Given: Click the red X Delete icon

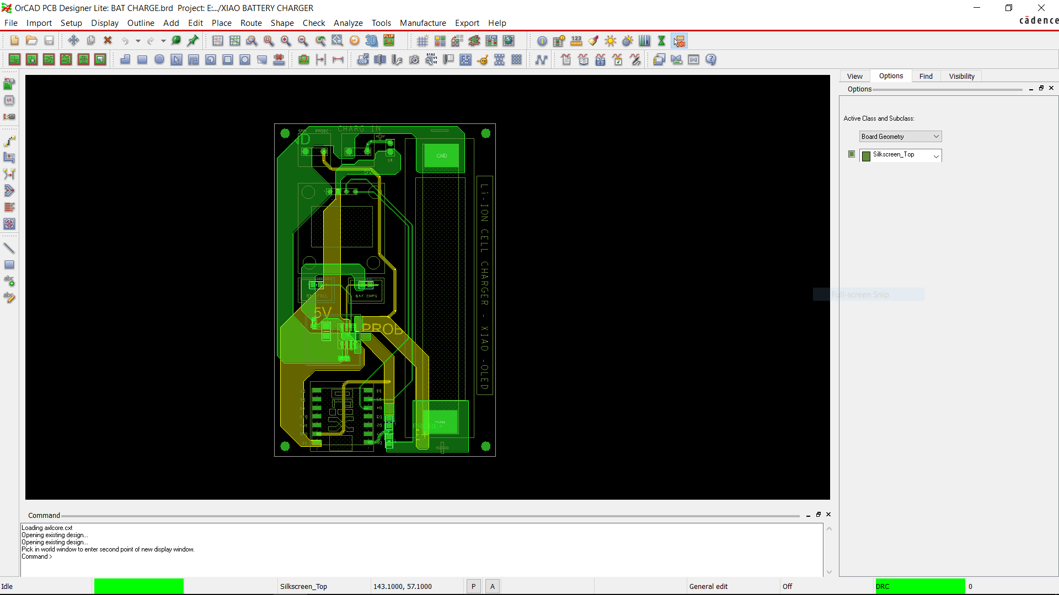Looking at the screenshot, I should [x=108, y=40].
